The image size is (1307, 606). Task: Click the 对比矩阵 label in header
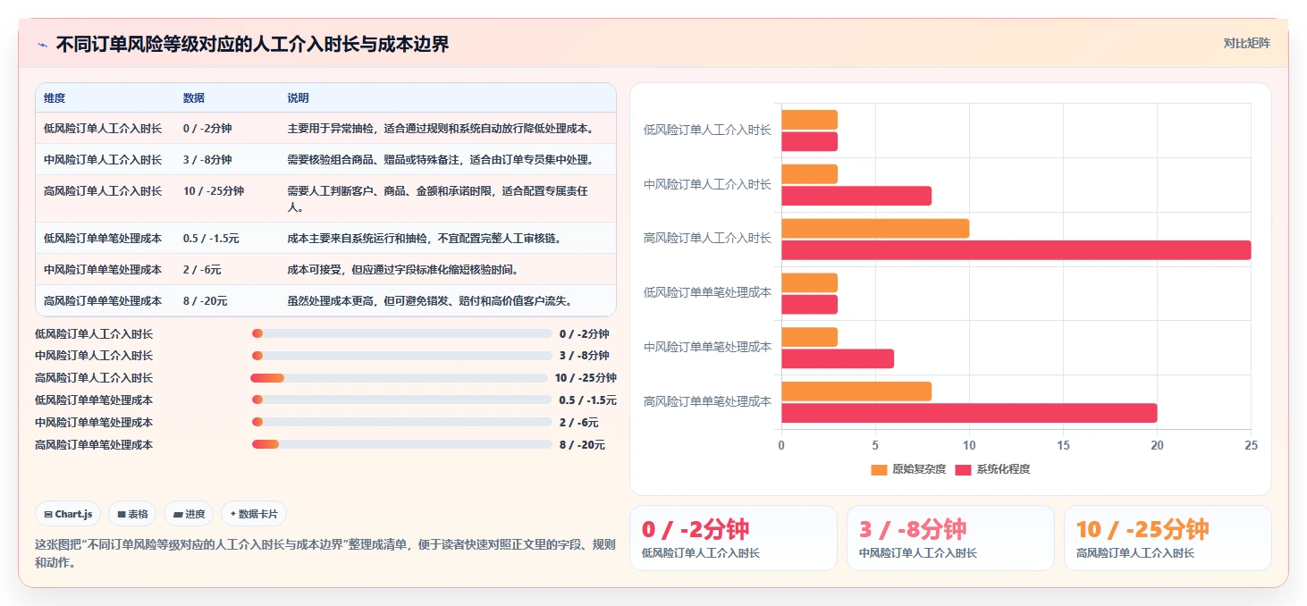(1246, 43)
